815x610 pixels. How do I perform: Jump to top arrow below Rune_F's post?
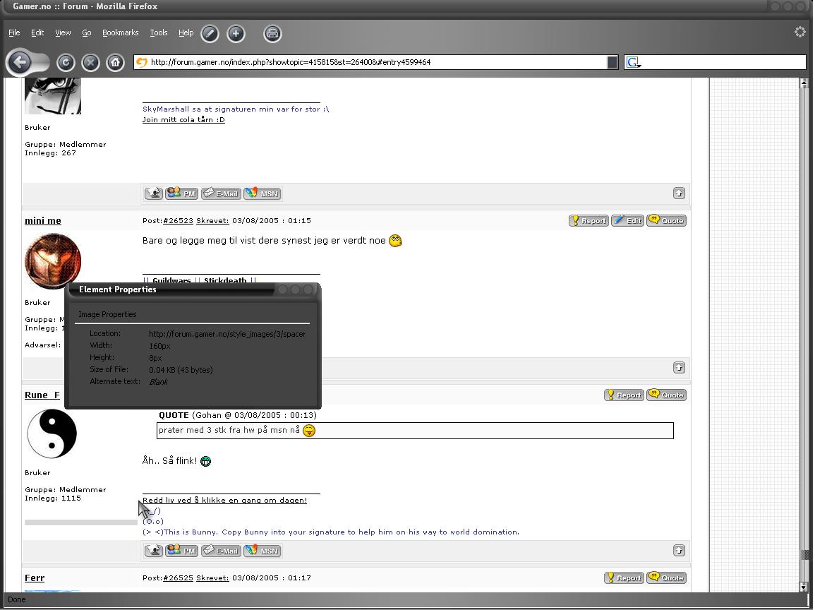tap(679, 551)
